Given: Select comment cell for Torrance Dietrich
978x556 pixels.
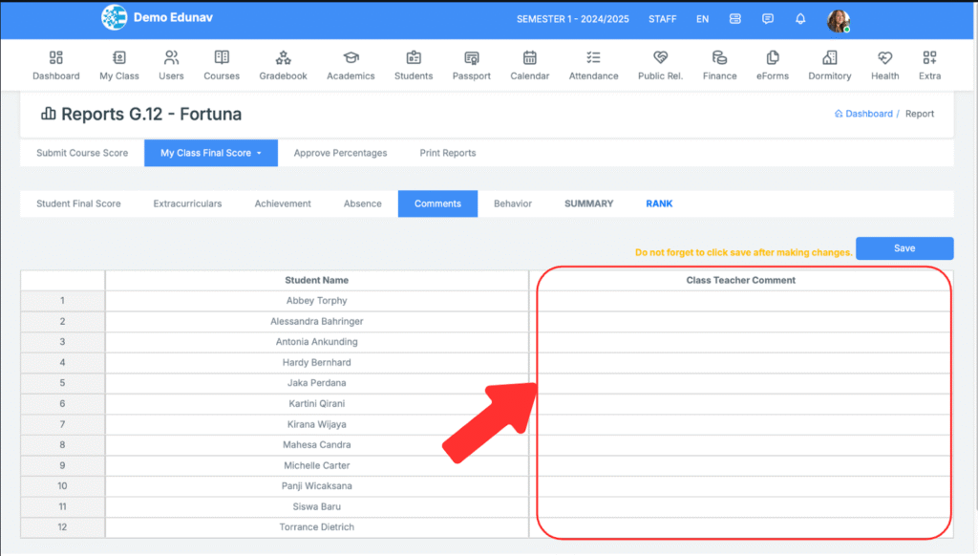Looking at the screenshot, I should 740,527.
